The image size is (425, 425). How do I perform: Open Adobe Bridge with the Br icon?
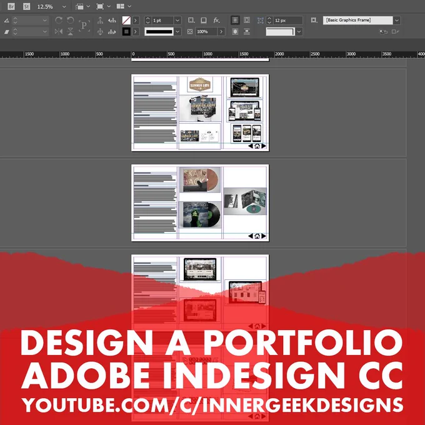11,6
